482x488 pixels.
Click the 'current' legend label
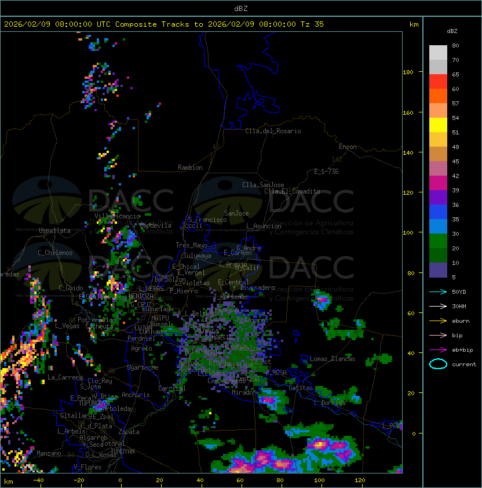(x=464, y=365)
